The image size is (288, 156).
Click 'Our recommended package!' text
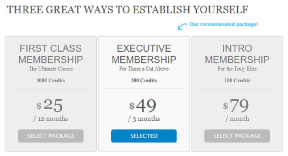pyautogui.click(x=224, y=24)
